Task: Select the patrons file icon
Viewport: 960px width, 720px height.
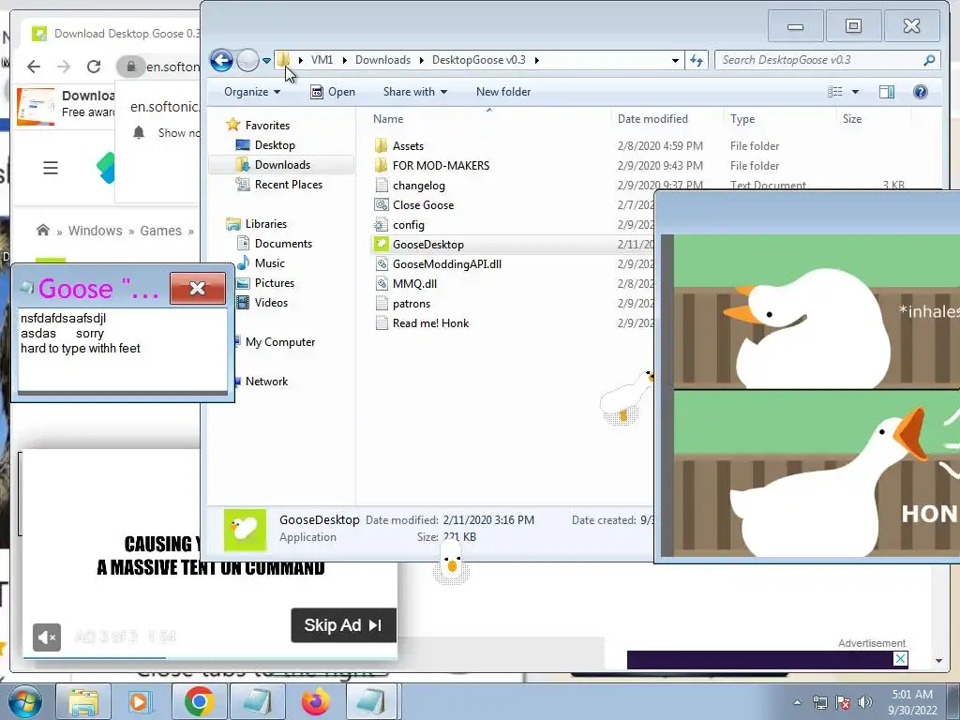Action: (382, 303)
